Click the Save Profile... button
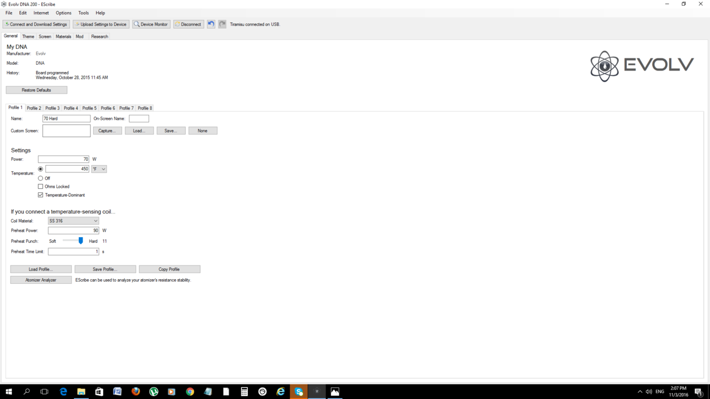The height and width of the screenshot is (399, 710). (x=105, y=269)
